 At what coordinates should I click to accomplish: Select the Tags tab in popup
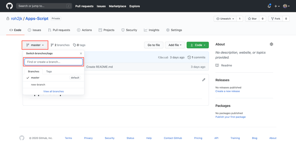click(x=49, y=71)
